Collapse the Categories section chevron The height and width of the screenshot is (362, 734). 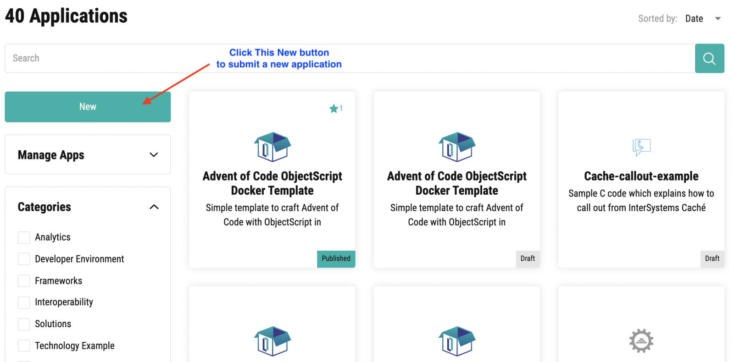[154, 207]
